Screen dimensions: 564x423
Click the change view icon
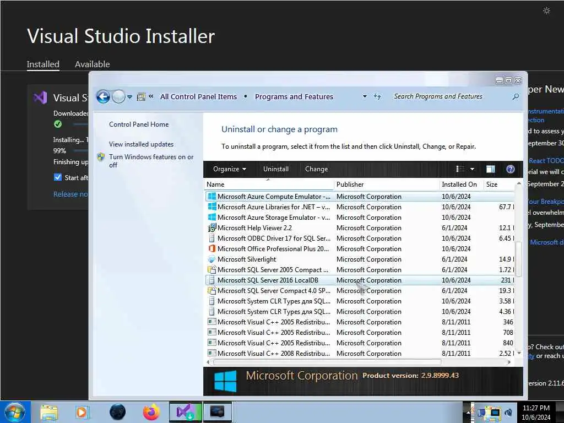pyautogui.click(x=460, y=169)
